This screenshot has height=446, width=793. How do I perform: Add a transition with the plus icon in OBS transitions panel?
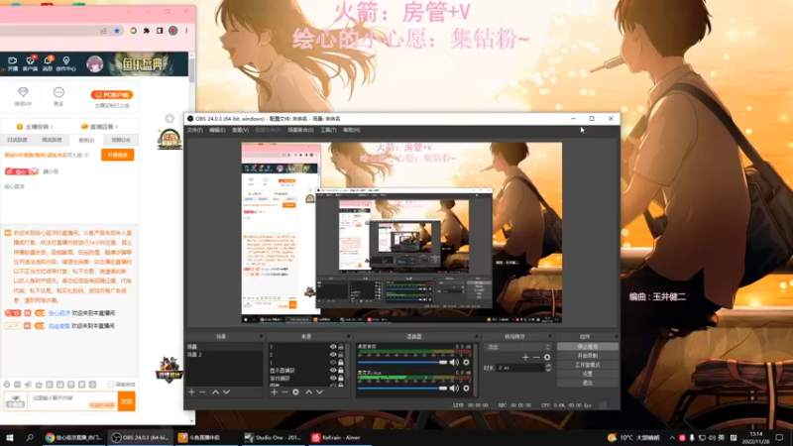click(x=525, y=358)
